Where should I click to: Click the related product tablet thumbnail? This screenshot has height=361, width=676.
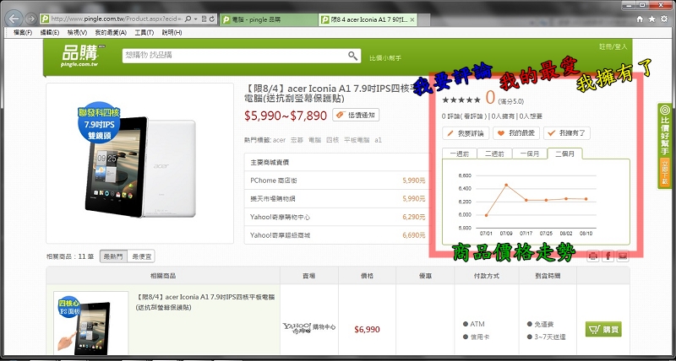coord(90,324)
